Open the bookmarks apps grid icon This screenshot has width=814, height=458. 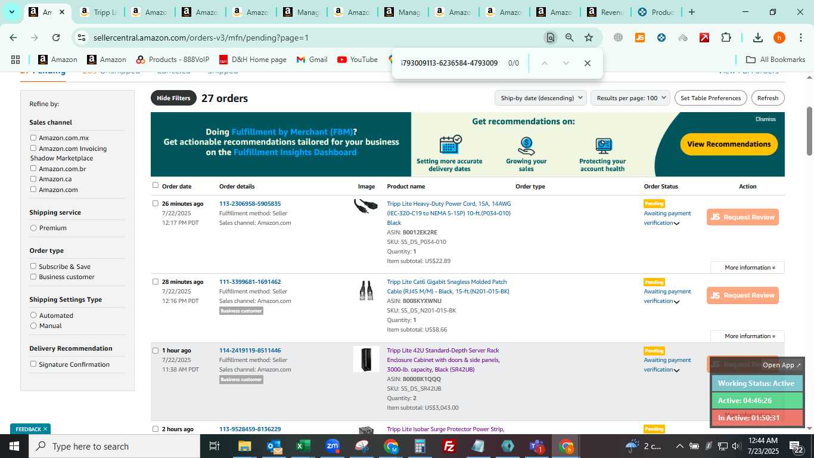(15, 60)
